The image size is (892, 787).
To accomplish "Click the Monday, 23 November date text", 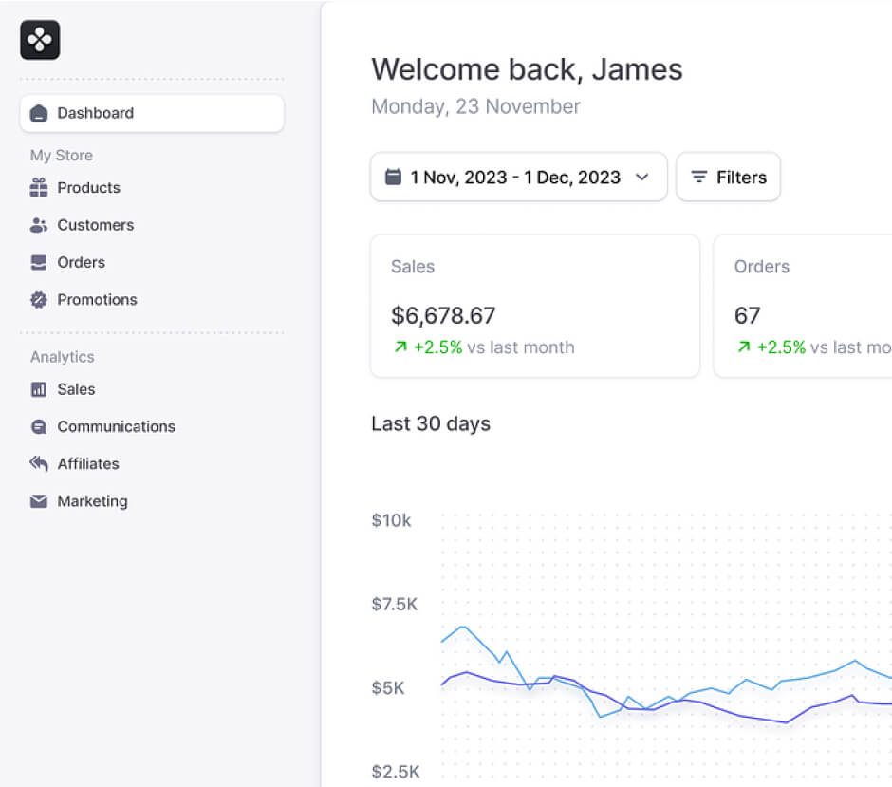I will click(476, 106).
